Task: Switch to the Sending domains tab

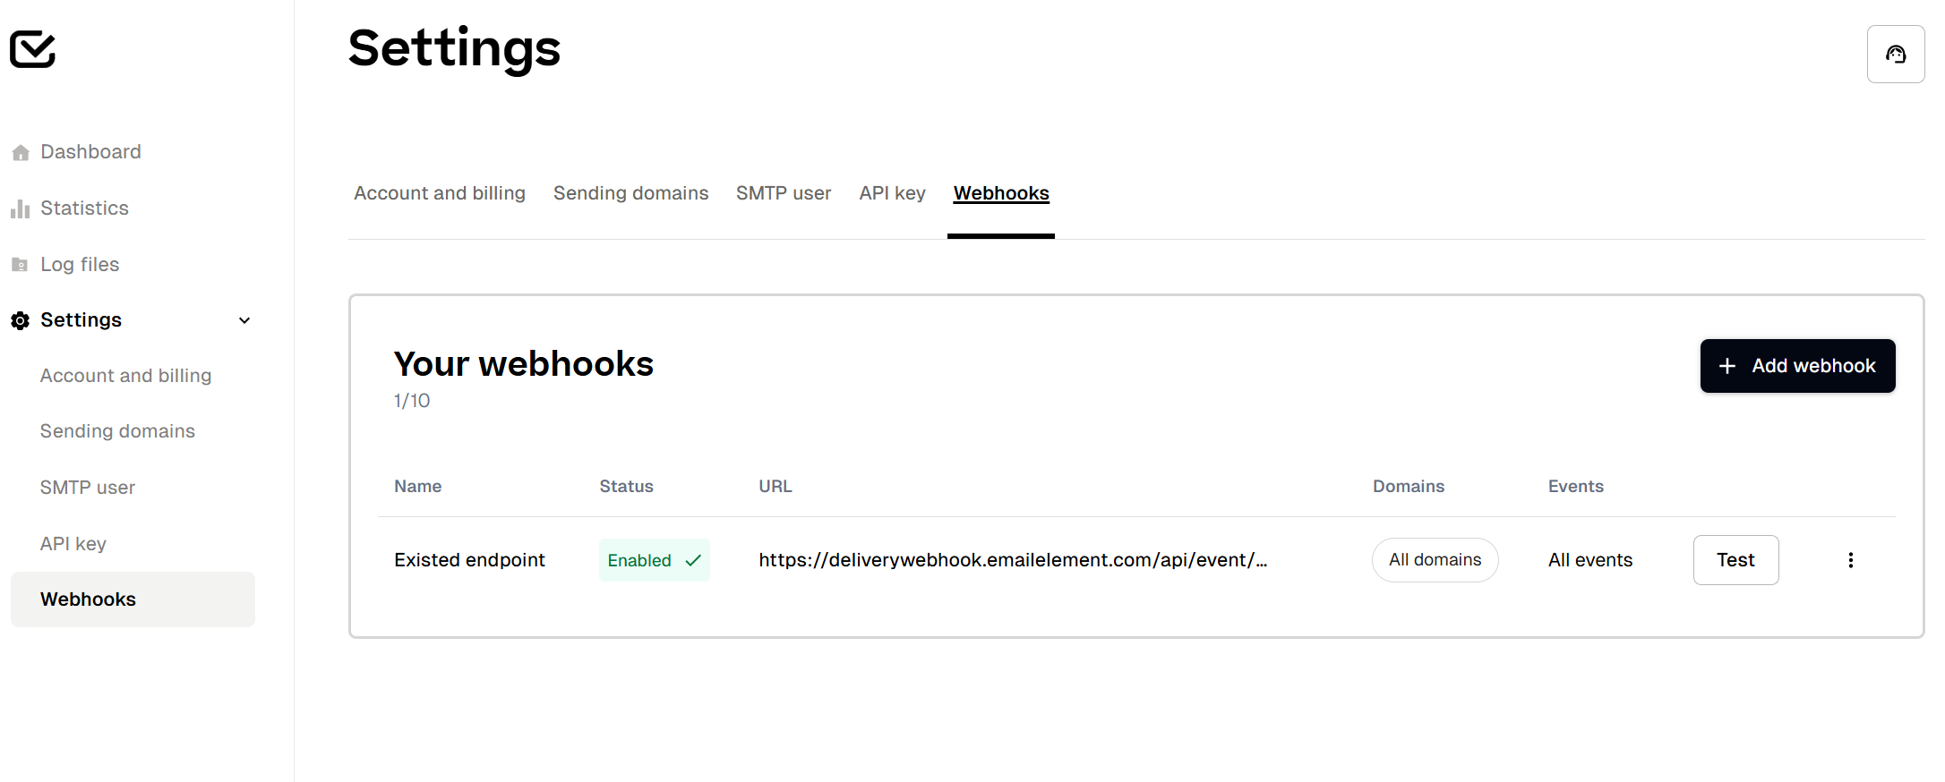Action: (630, 193)
